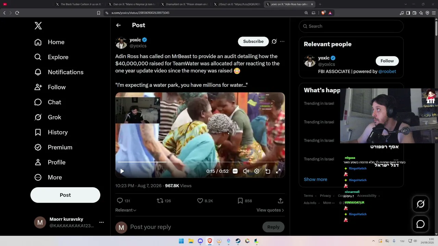
Task: Click the browser zoom magnifier icon
Action: click(x=306, y=13)
